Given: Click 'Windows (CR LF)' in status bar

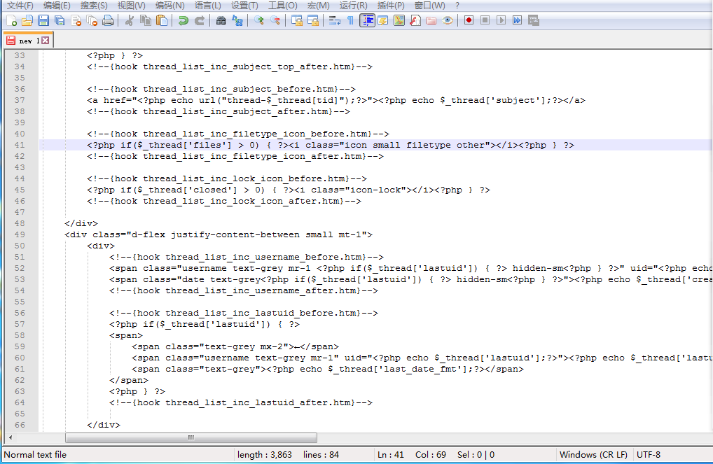Looking at the screenshot, I should point(593,454).
